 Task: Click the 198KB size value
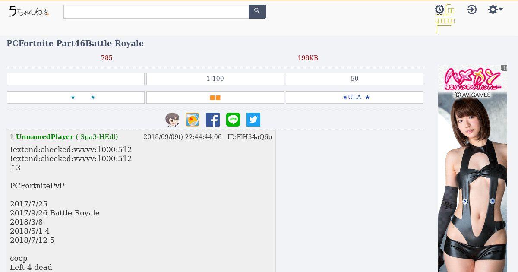pyautogui.click(x=308, y=58)
